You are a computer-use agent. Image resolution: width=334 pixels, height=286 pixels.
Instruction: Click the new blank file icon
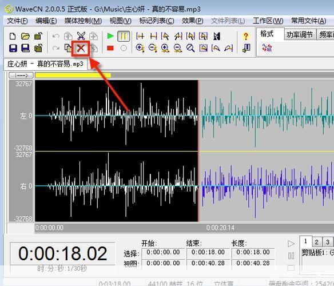coord(13,36)
